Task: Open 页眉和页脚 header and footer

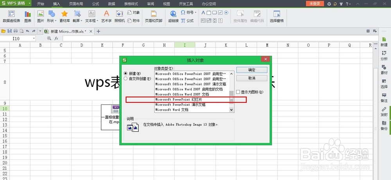Action: click(154, 17)
